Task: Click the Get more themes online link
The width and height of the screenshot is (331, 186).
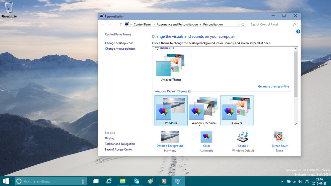Action: [x=273, y=87]
